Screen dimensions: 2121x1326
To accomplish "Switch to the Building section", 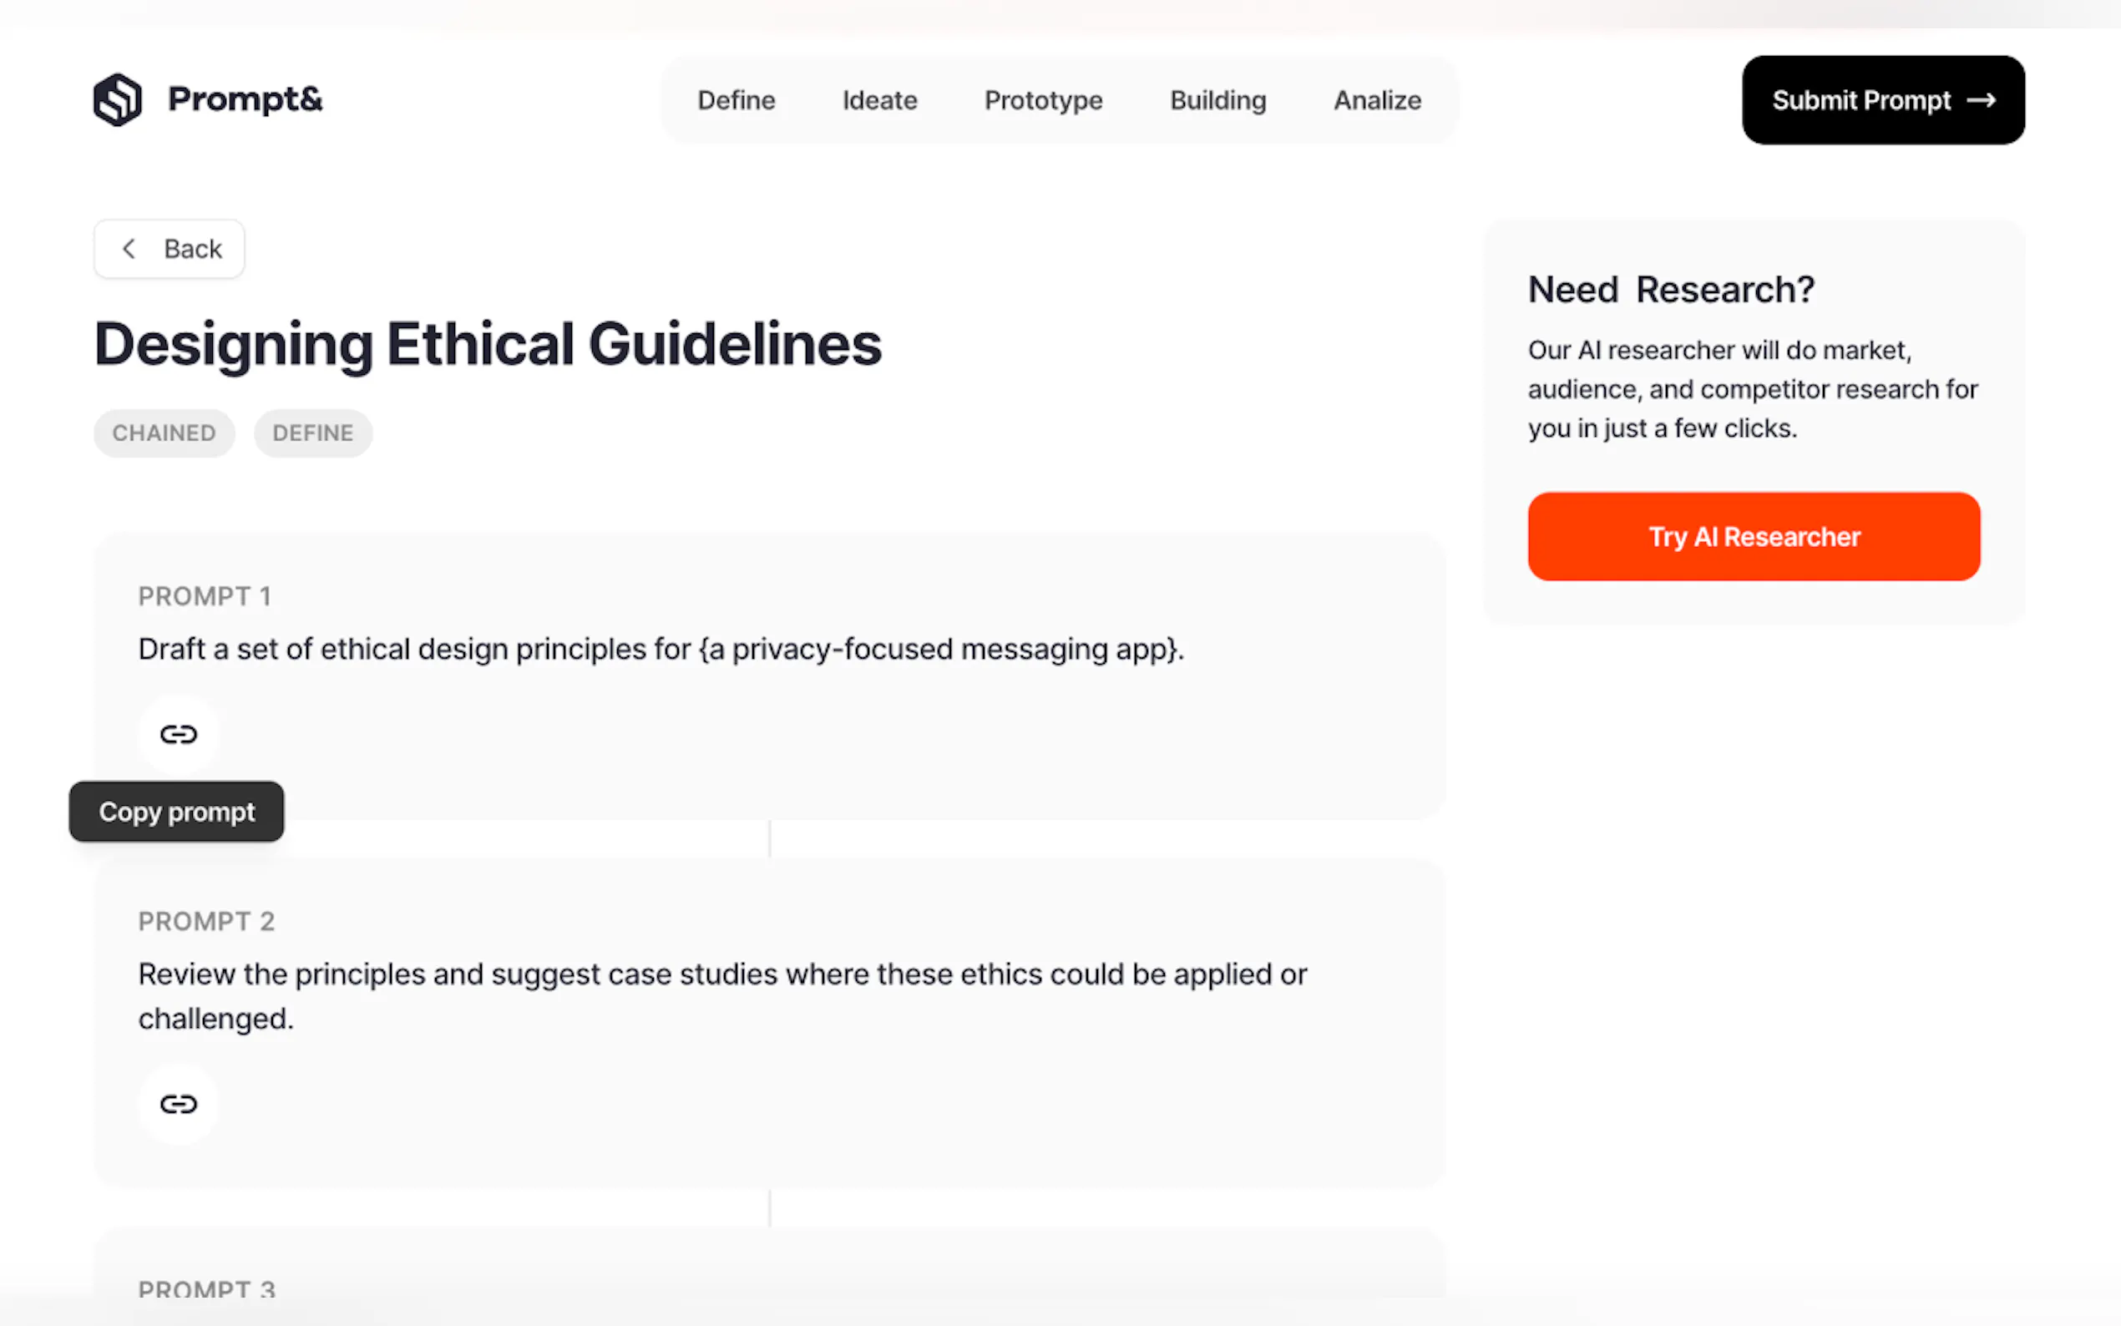I will click(x=1217, y=100).
